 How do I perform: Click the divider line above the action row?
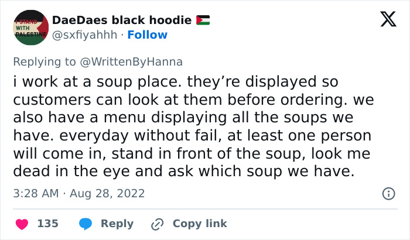(x=205, y=208)
